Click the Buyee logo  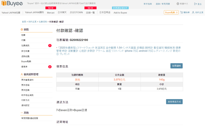(12, 4)
